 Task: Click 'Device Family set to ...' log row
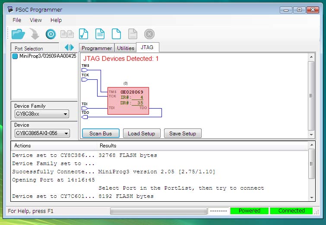pyautogui.click(x=53, y=163)
